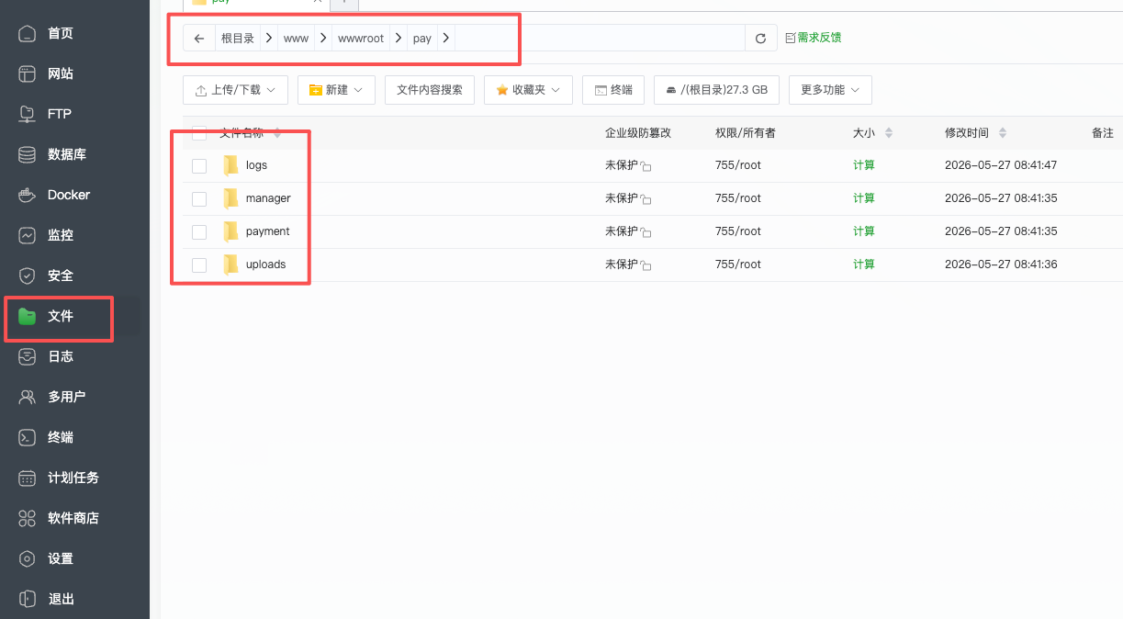Open the FTP sidebar icon
1123x619 pixels.
tap(28, 114)
